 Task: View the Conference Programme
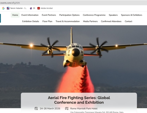point(94,15)
